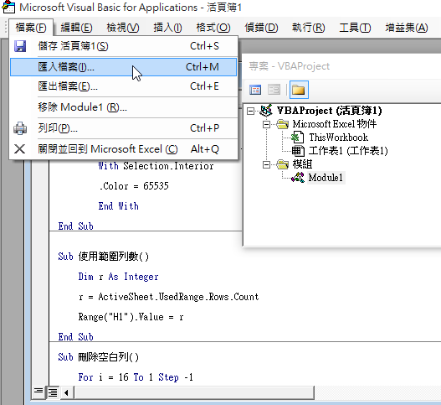Collapse the Microsoft Excel 物件 folder
Image resolution: width=441 pixels, height=405 pixels.
click(266, 124)
